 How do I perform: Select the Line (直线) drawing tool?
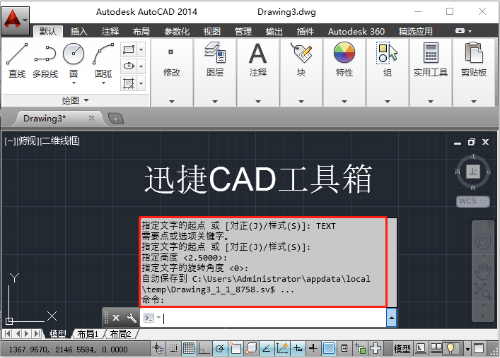(x=17, y=61)
